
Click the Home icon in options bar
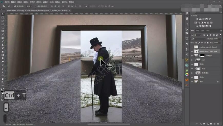pyautogui.click(x=4, y=6)
